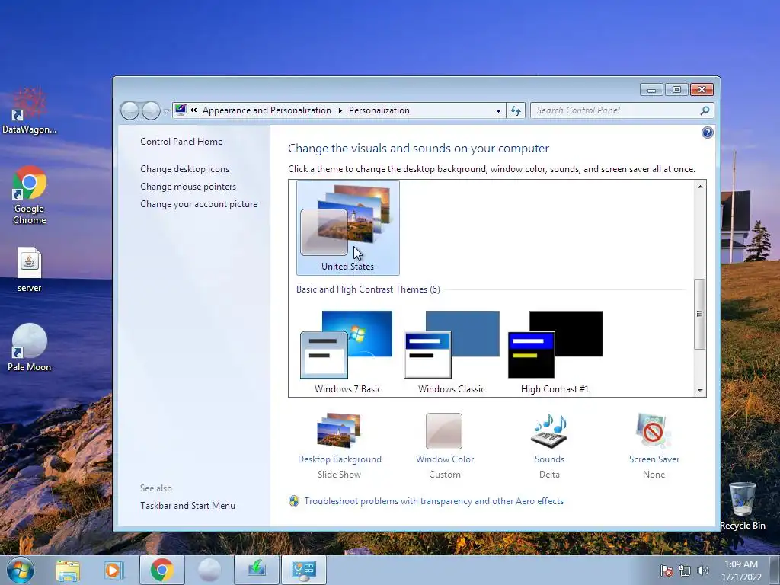Select the Google Chrome desktop shortcut
780x585 pixels.
pyautogui.click(x=30, y=196)
